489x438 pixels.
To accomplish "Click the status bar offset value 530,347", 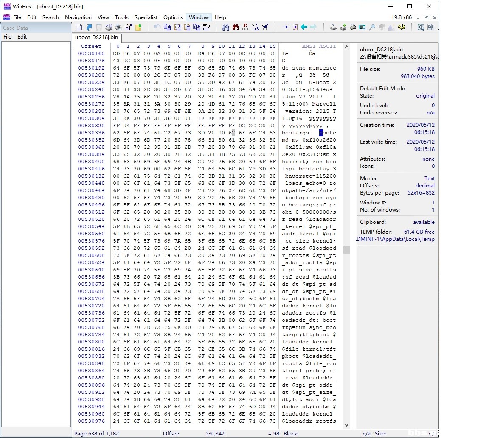I will point(215,434).
